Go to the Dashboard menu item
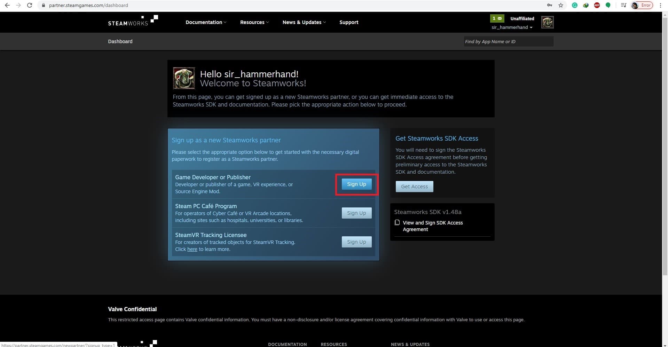The height and width of the screenshot is (347, 668). 120,41
